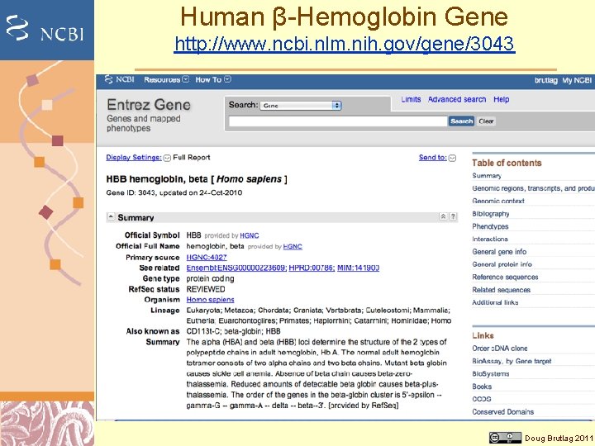
Task: Click the search text input field
Action: (x=338, y=121)
